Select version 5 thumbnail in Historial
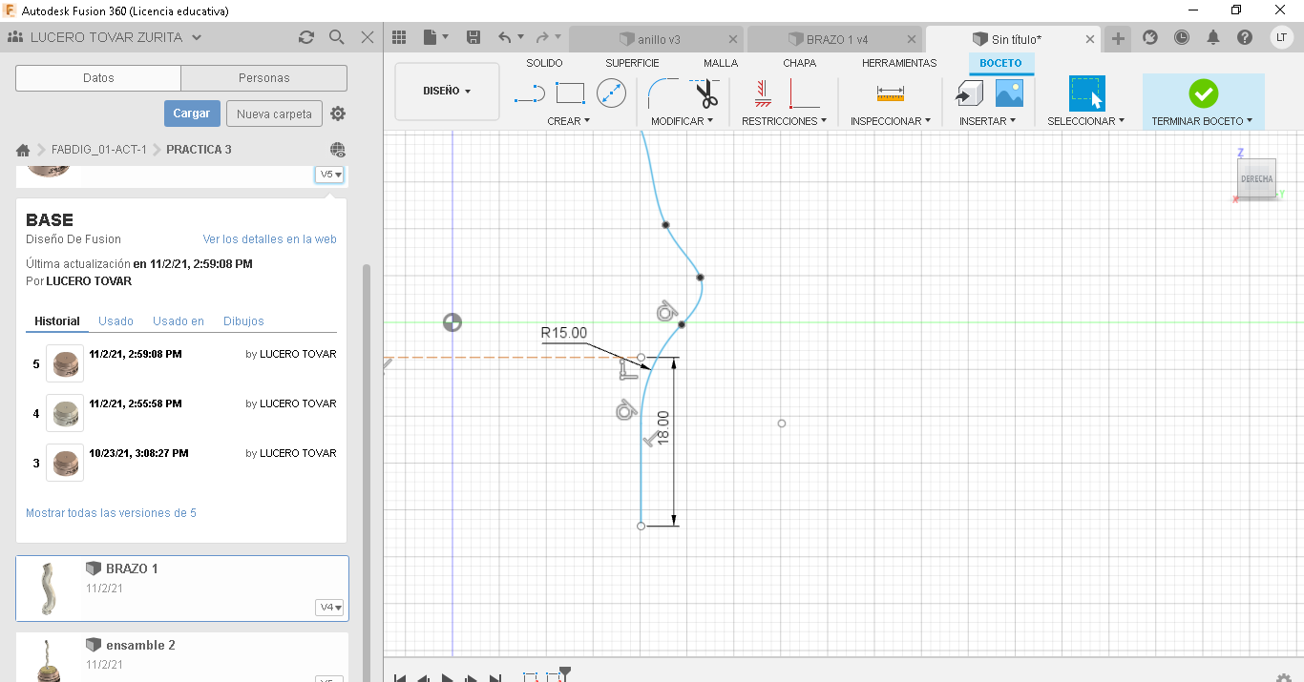 pos(65,363)
